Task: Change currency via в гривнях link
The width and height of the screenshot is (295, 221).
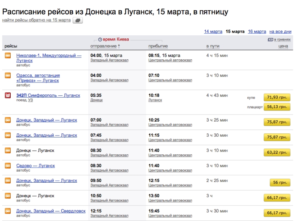Action: (x=282, y=39)
